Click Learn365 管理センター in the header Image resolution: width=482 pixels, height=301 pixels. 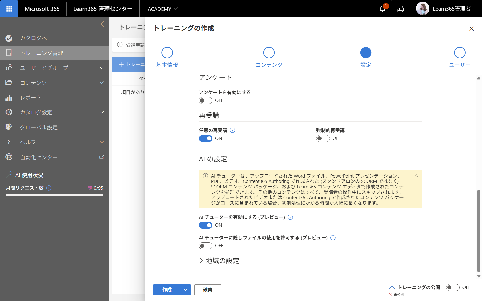[103, 9]
